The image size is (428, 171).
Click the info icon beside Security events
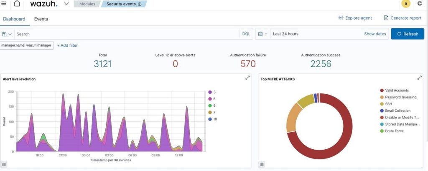coord(140,4)
